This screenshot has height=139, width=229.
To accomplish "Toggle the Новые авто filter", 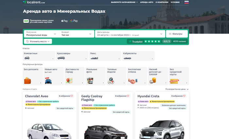I will tap(54, 76).
